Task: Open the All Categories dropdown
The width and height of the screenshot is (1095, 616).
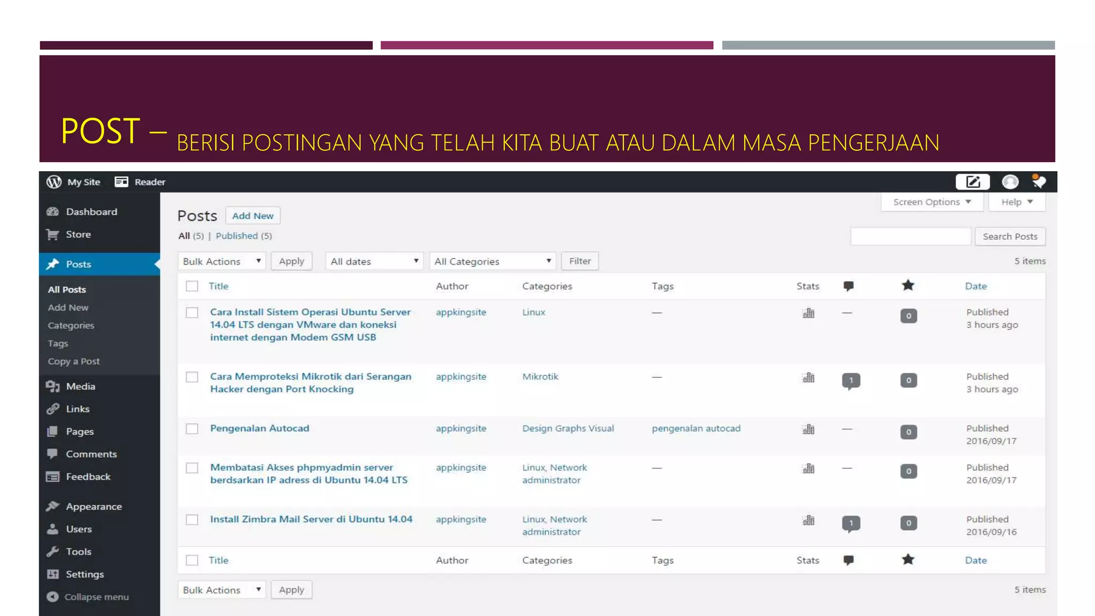Action: pyautogui.click(x=492, y=261)
